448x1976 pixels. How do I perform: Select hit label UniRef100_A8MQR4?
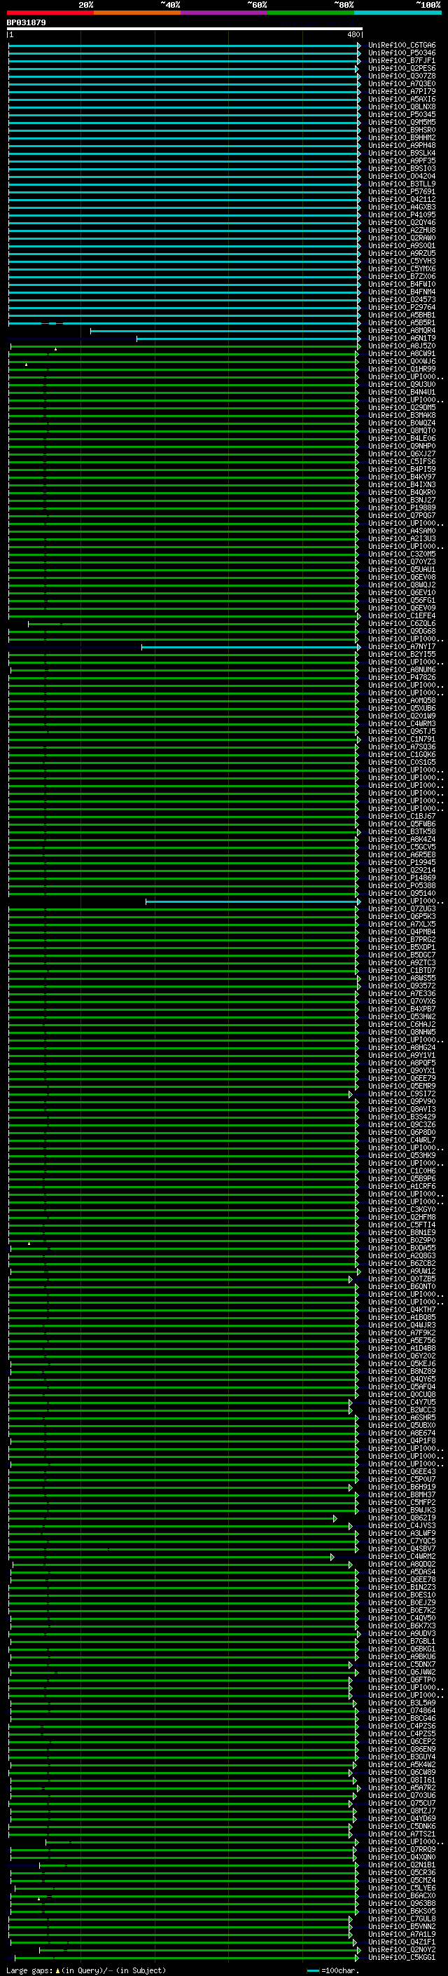(x=402, y=331)
